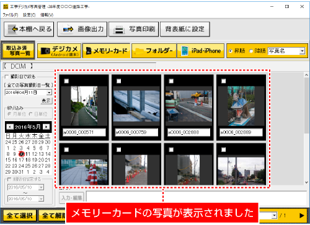Viewport: 310px width, 225px height.
Task: Select thumbnail of photo a0006_002889
Action: [241, 106]
